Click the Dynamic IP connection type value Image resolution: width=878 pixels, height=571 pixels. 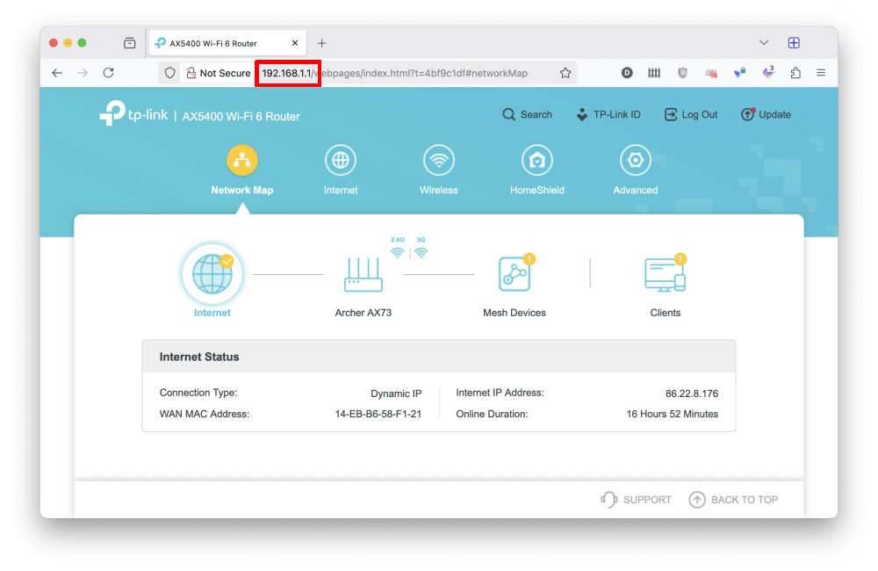point(396,394)
